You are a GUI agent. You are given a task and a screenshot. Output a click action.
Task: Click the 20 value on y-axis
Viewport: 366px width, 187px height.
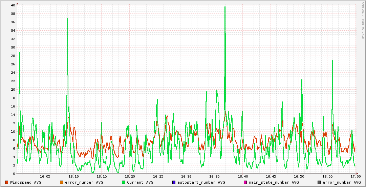pos(13,90)
